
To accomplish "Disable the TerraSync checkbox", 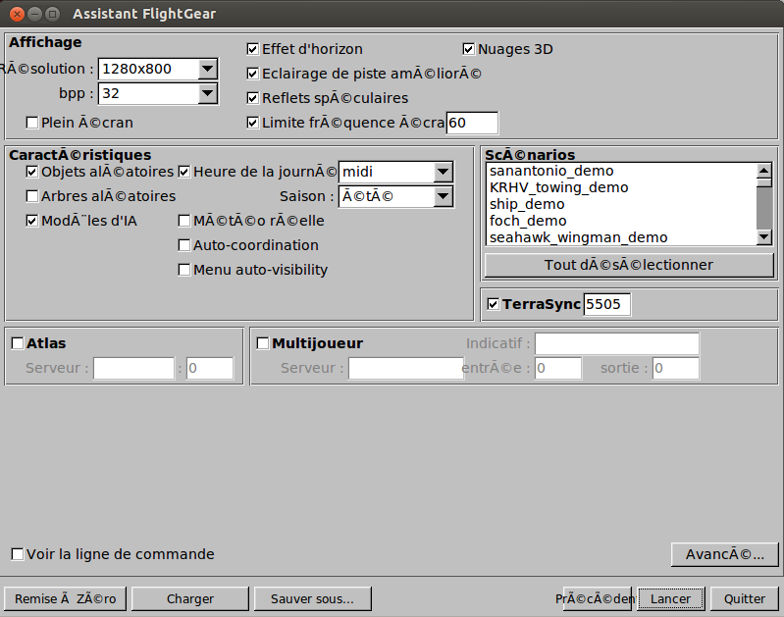I will (x=493, y=304).
